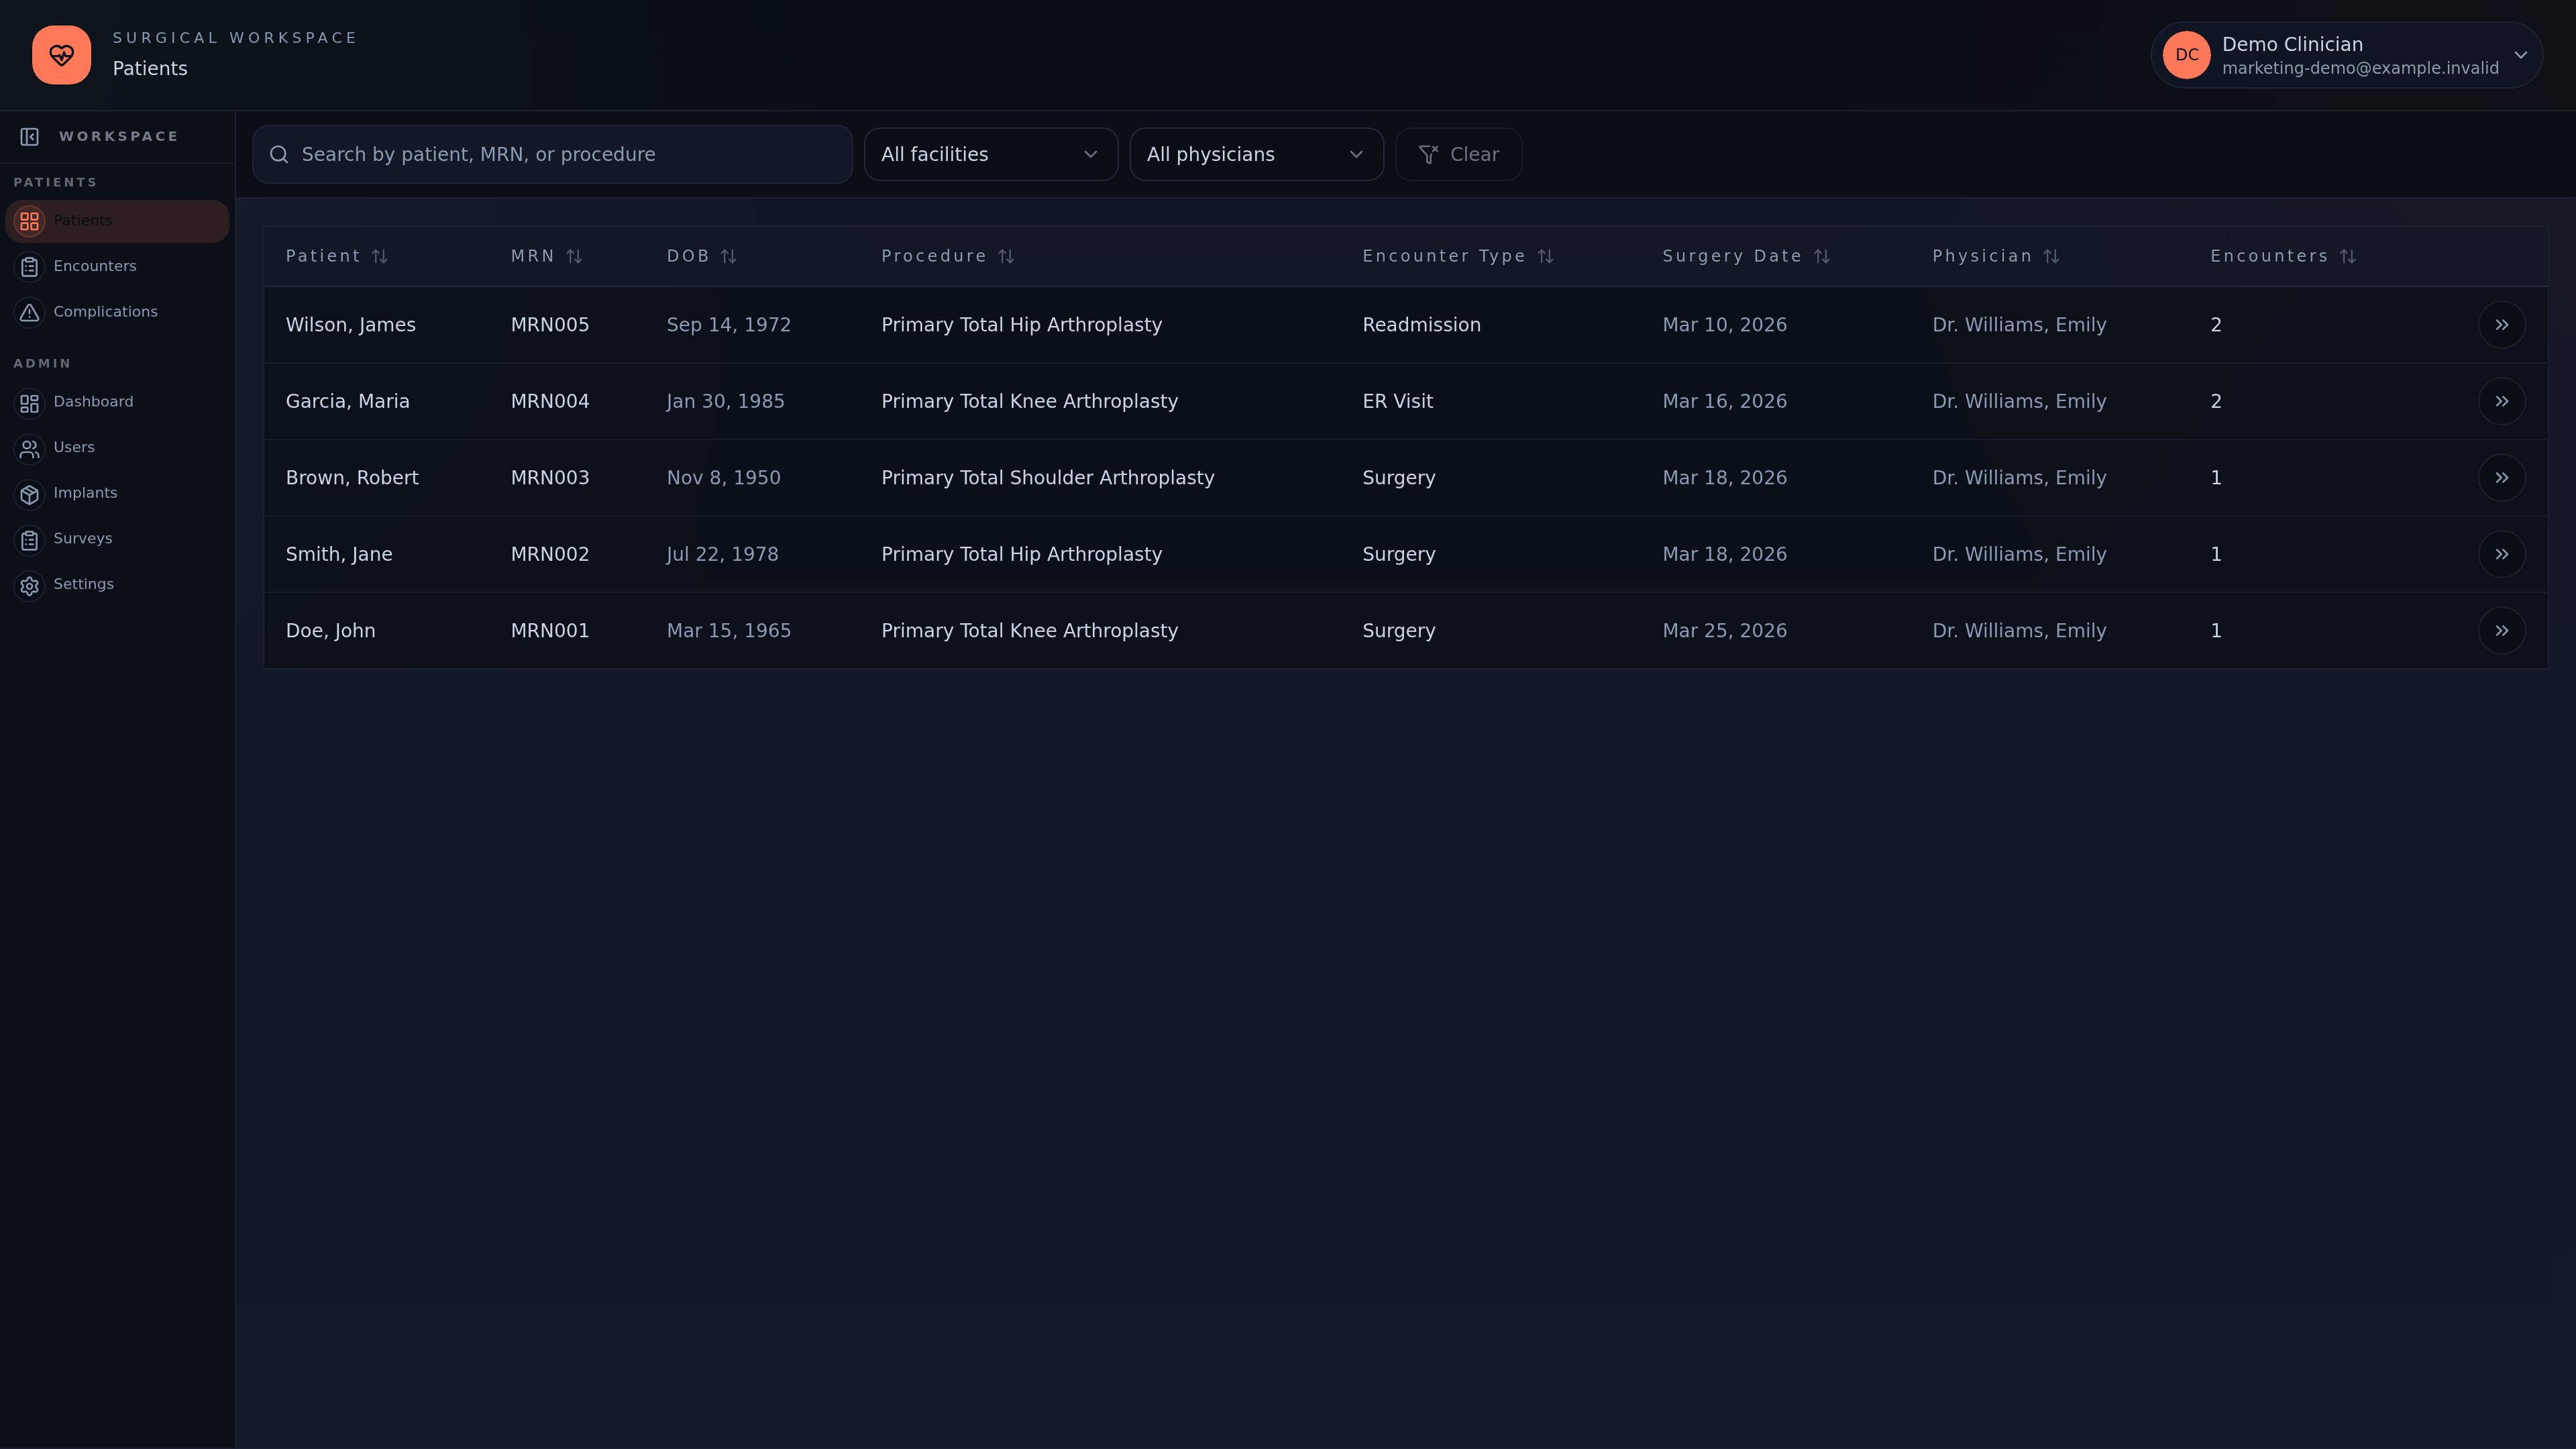Viewport: 2576px width, 1449px height.
Task: Sort by Patient column arrows
Action: coord(380,257)
